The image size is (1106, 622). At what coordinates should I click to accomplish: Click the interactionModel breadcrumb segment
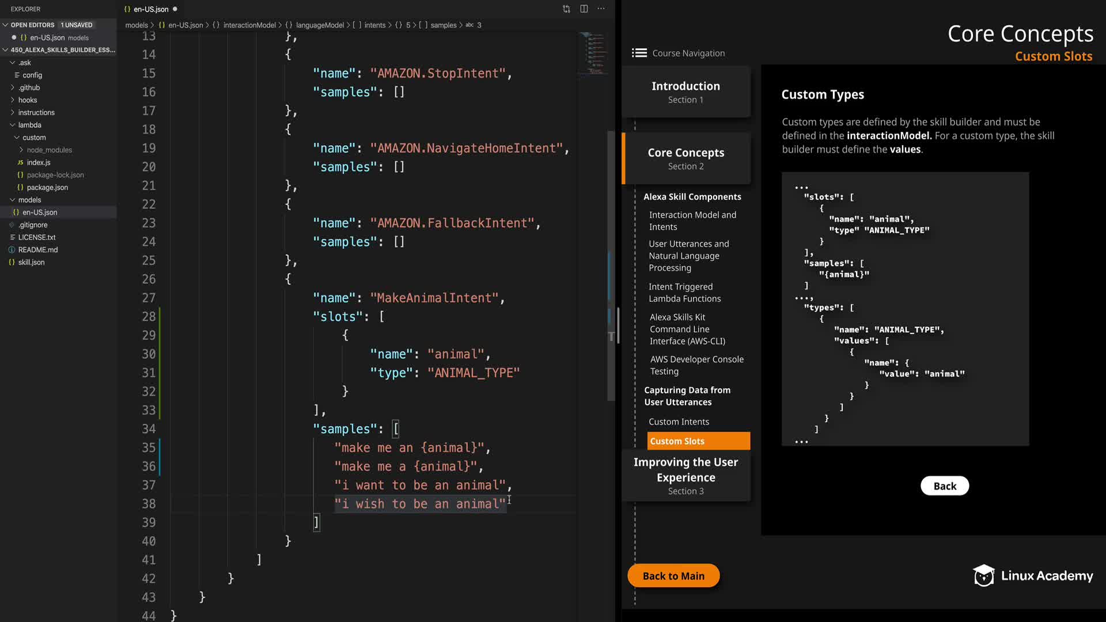[x=249, y=25]
